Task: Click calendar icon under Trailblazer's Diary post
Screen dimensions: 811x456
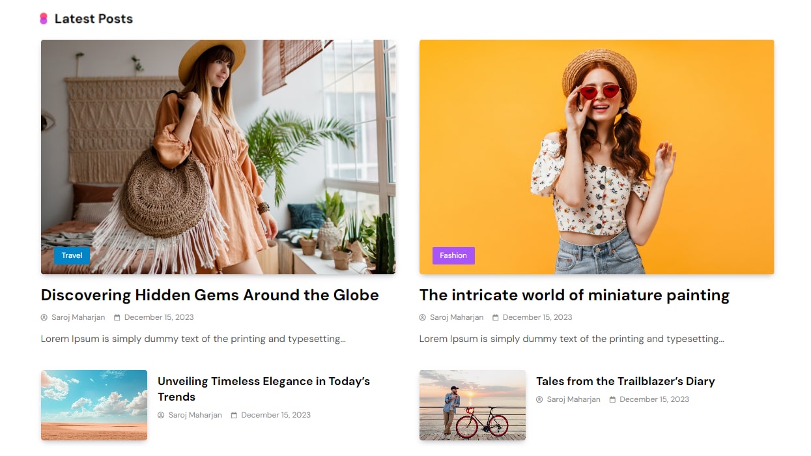Action: click(x=613, y=400)
